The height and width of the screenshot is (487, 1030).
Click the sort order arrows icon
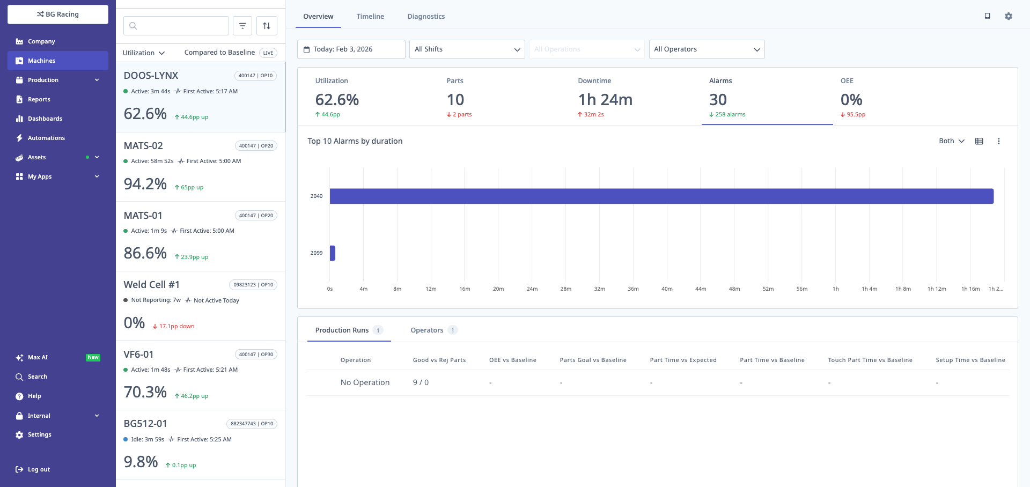pos(267,26)
